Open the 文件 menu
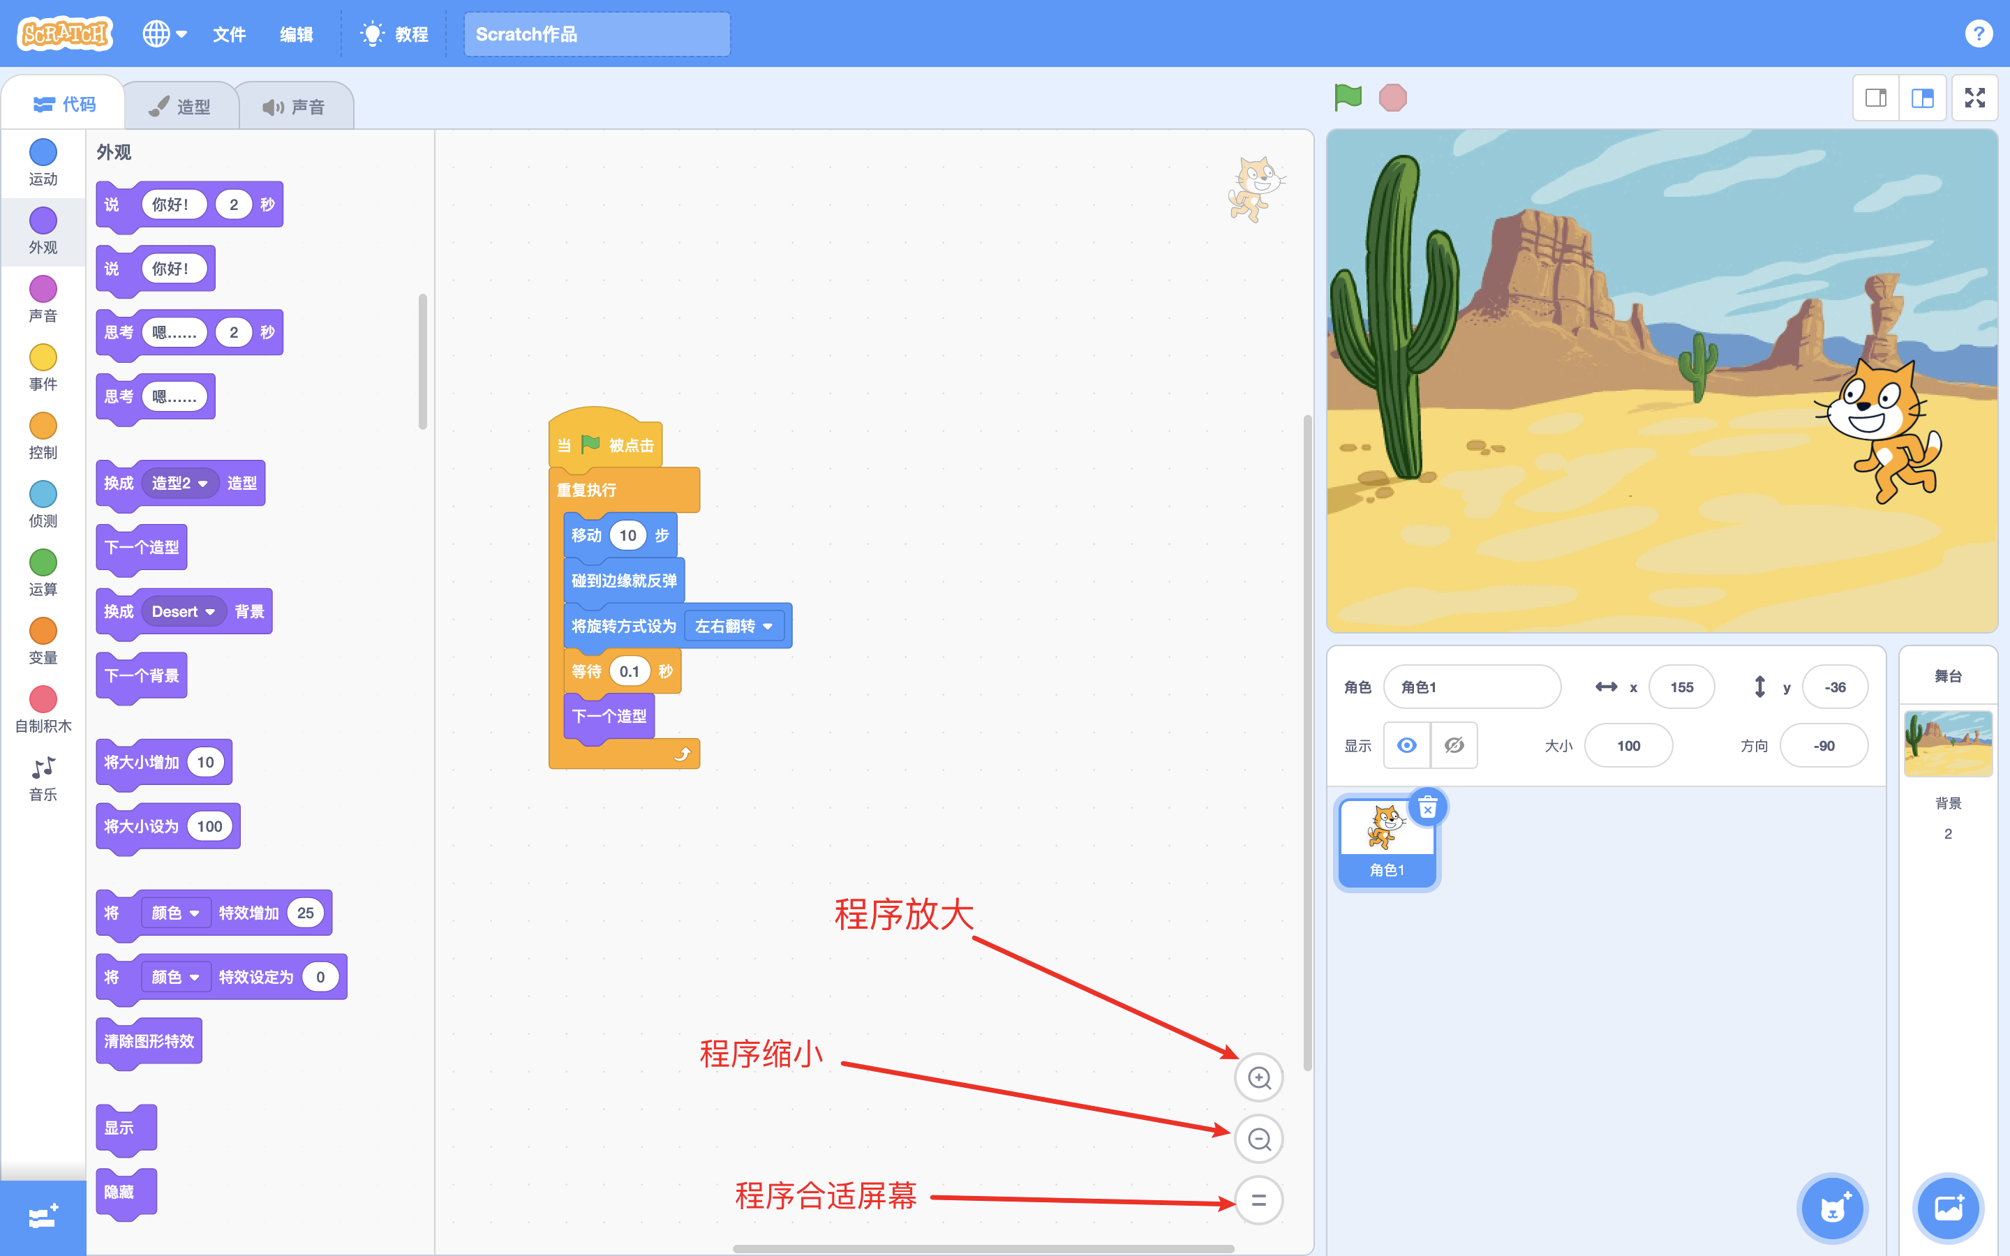 [x=229, y=34]
